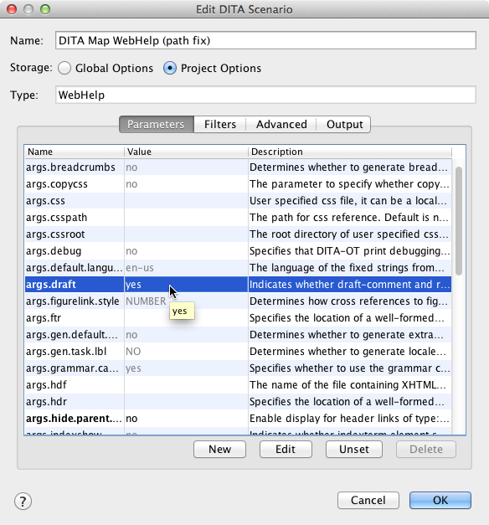
Task: Click the Description column header
Action: coord(350,152)
